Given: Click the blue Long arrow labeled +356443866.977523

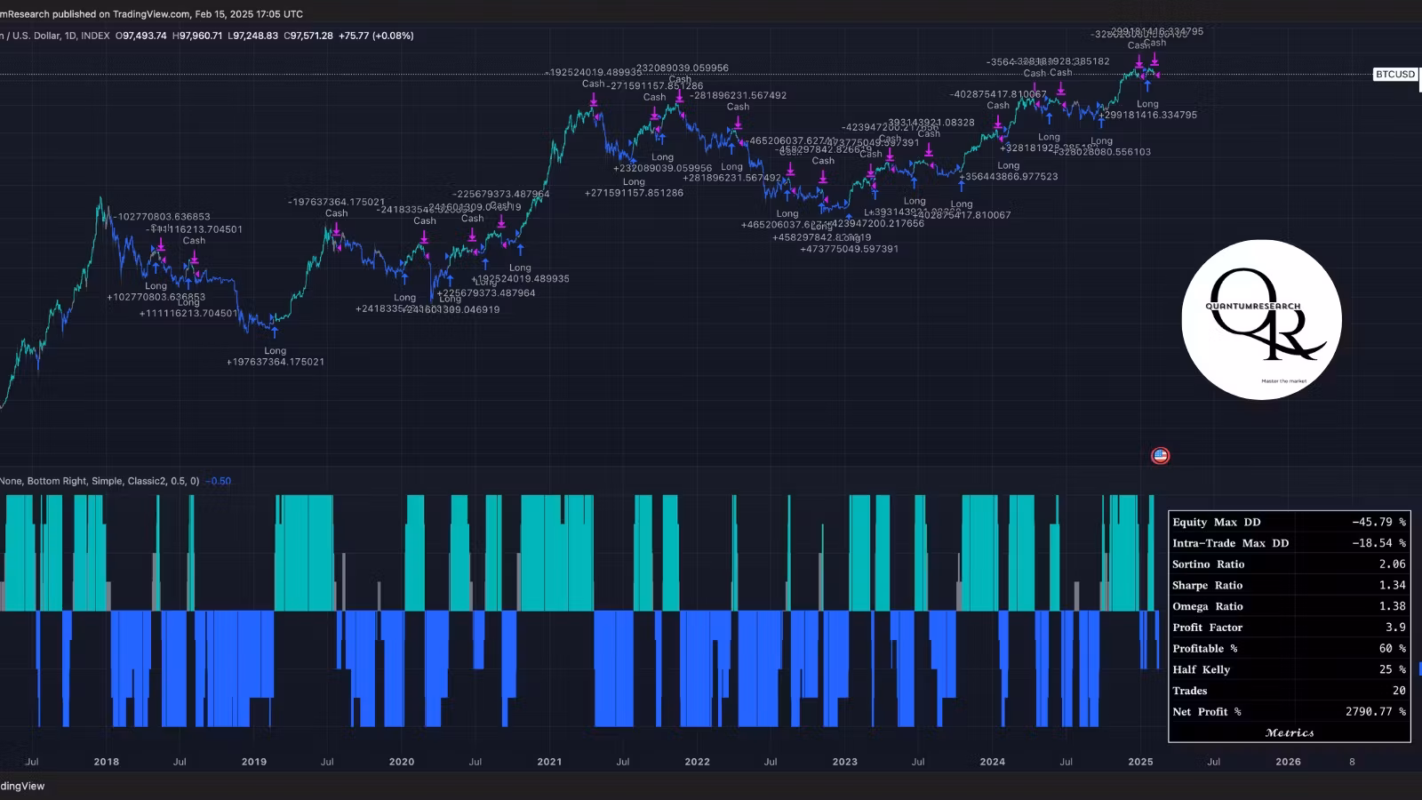Looking at the screenshot, I should coord(961,185).
